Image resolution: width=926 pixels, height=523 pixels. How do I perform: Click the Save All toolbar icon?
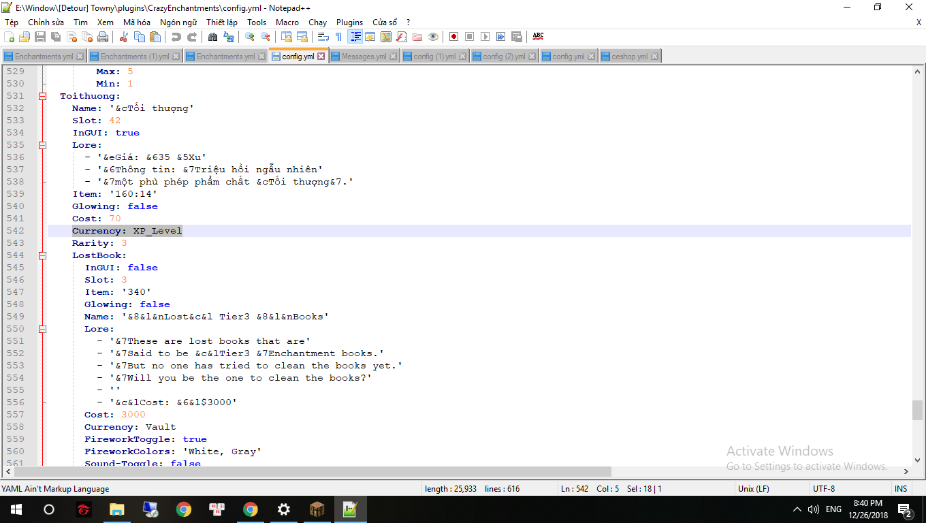[56, 37]
